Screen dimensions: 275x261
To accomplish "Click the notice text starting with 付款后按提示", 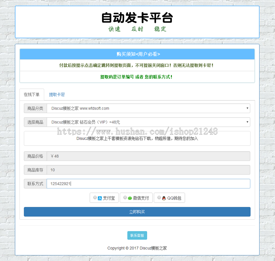I will click(x=136, y=65).
